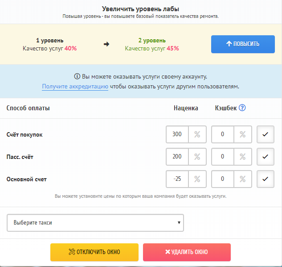Click the percent sign beside -25 наценка

(x=197, y=179)
